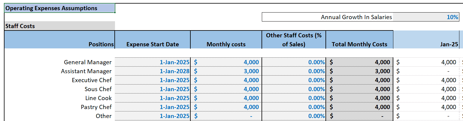The height and width of the screenshot is (121, 463).
Task: Click Pastry Chef Jan-25 value cell
Action: click(426, 107)
